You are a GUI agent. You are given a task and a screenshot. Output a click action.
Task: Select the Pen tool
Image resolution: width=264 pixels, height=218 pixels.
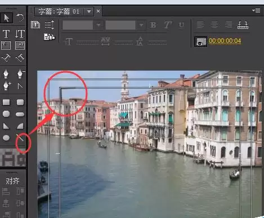click(6, 73)
